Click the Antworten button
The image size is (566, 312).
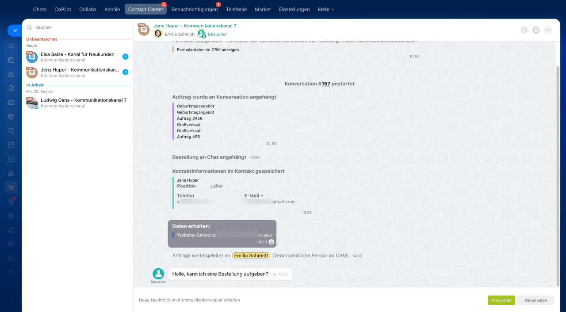pos(501,300)
